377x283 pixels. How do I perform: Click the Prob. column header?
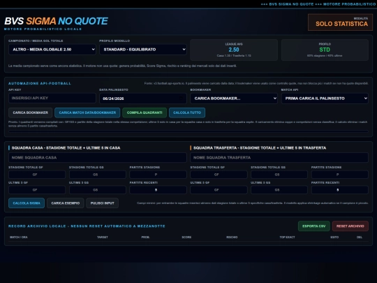tap(145, 238)
